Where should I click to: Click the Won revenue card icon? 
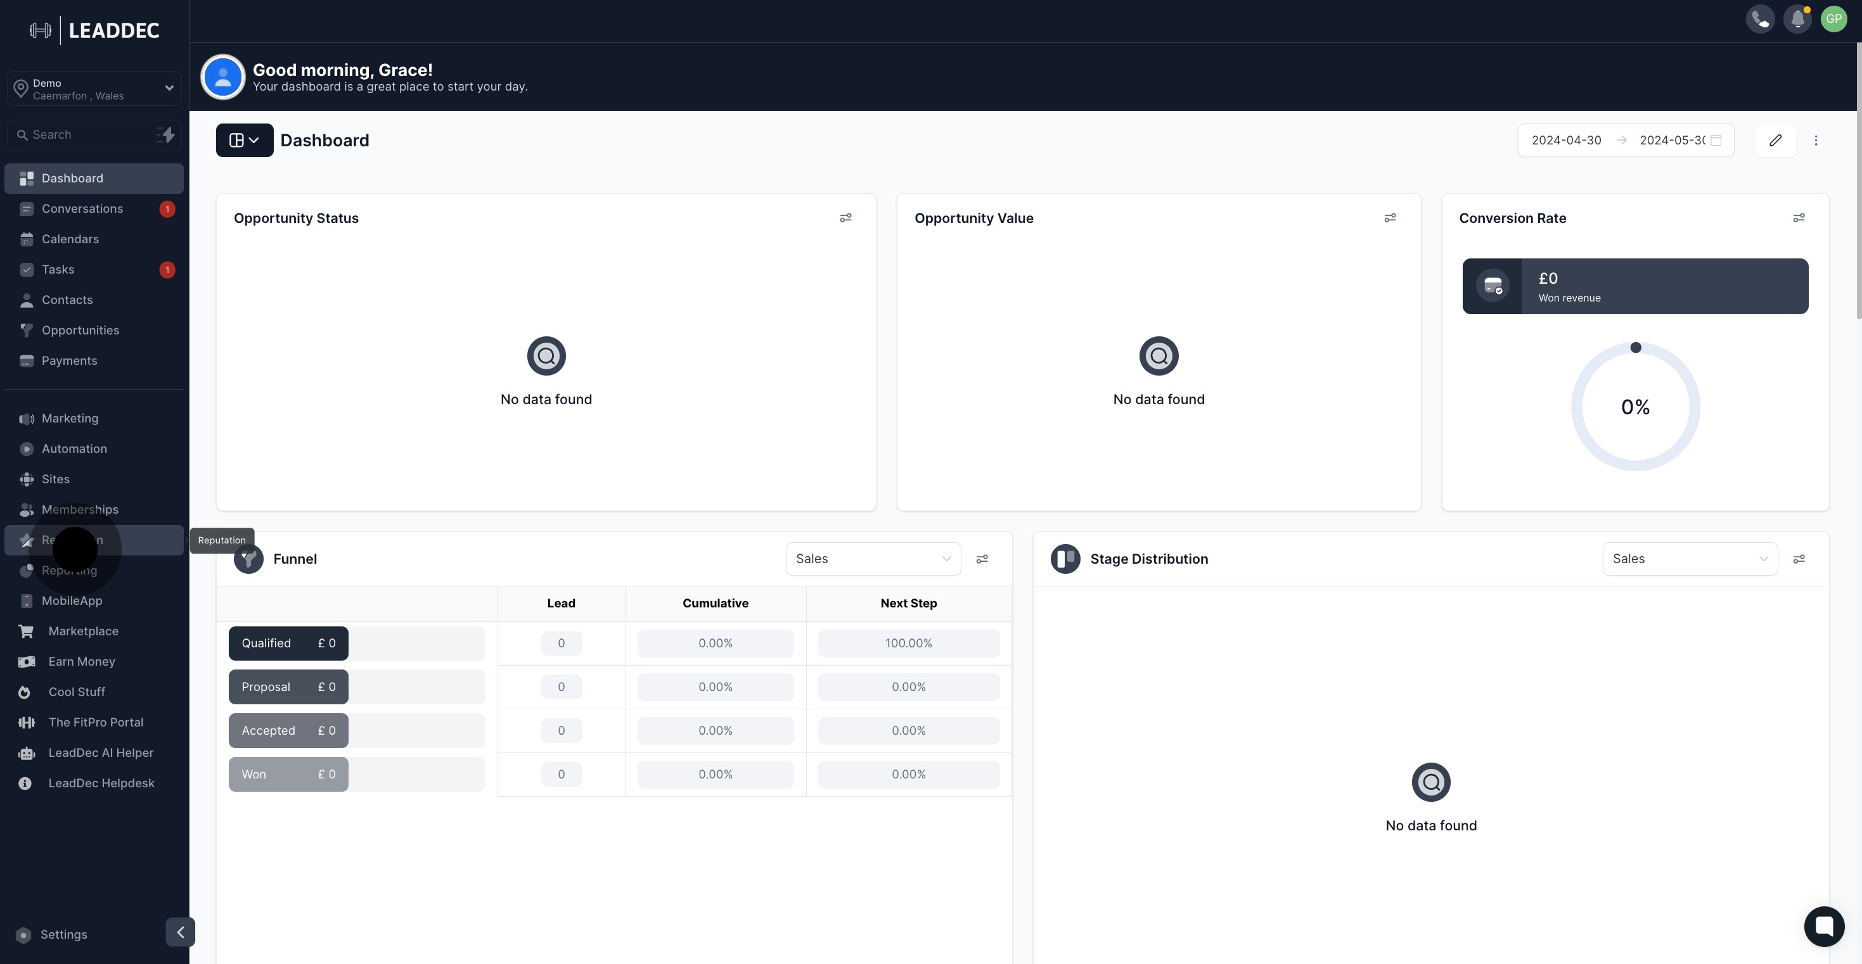tap(1492, 286)
